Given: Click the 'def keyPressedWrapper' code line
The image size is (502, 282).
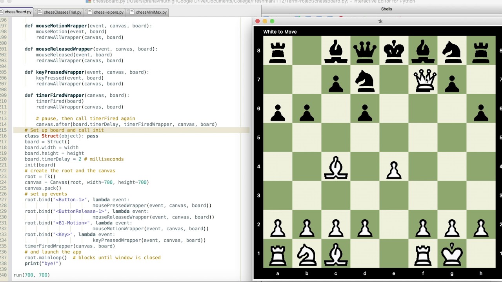Looking at the screenshot, I should (x=87, y=72).
